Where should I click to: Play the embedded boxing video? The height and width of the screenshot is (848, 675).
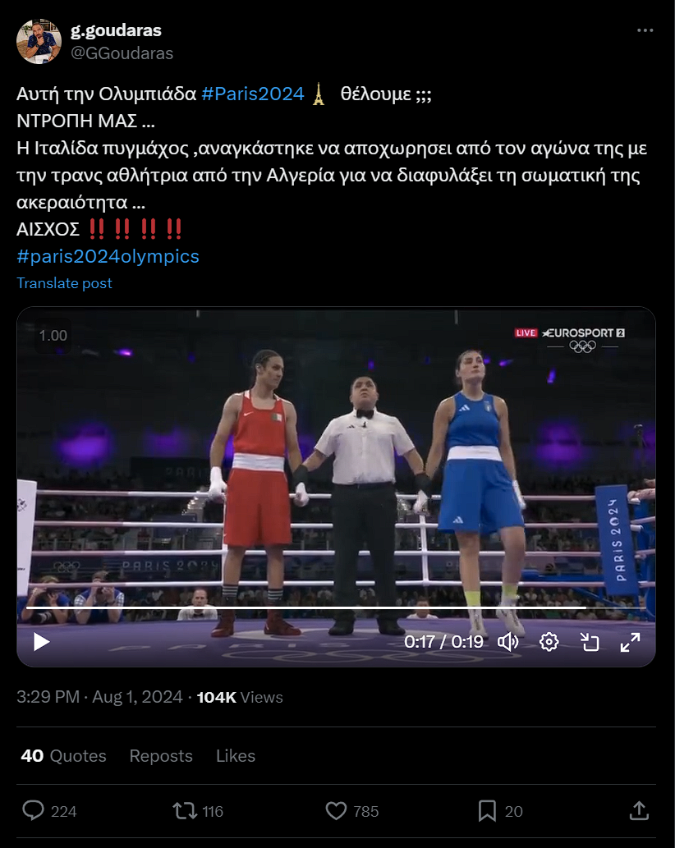[41, 642]
